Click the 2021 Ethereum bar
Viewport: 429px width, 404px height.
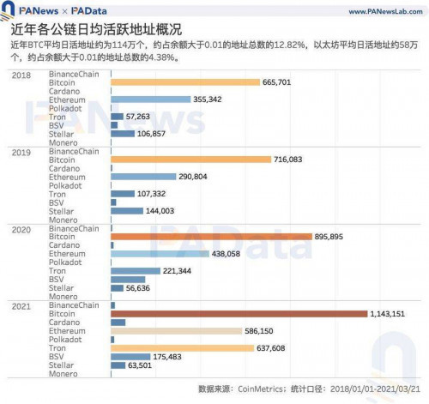coord(177,331)
